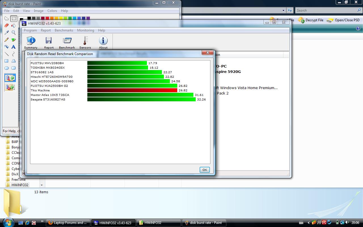Select the Pencil tool in Paint
This screenshot has height=227, width=363.
[7, 40]
